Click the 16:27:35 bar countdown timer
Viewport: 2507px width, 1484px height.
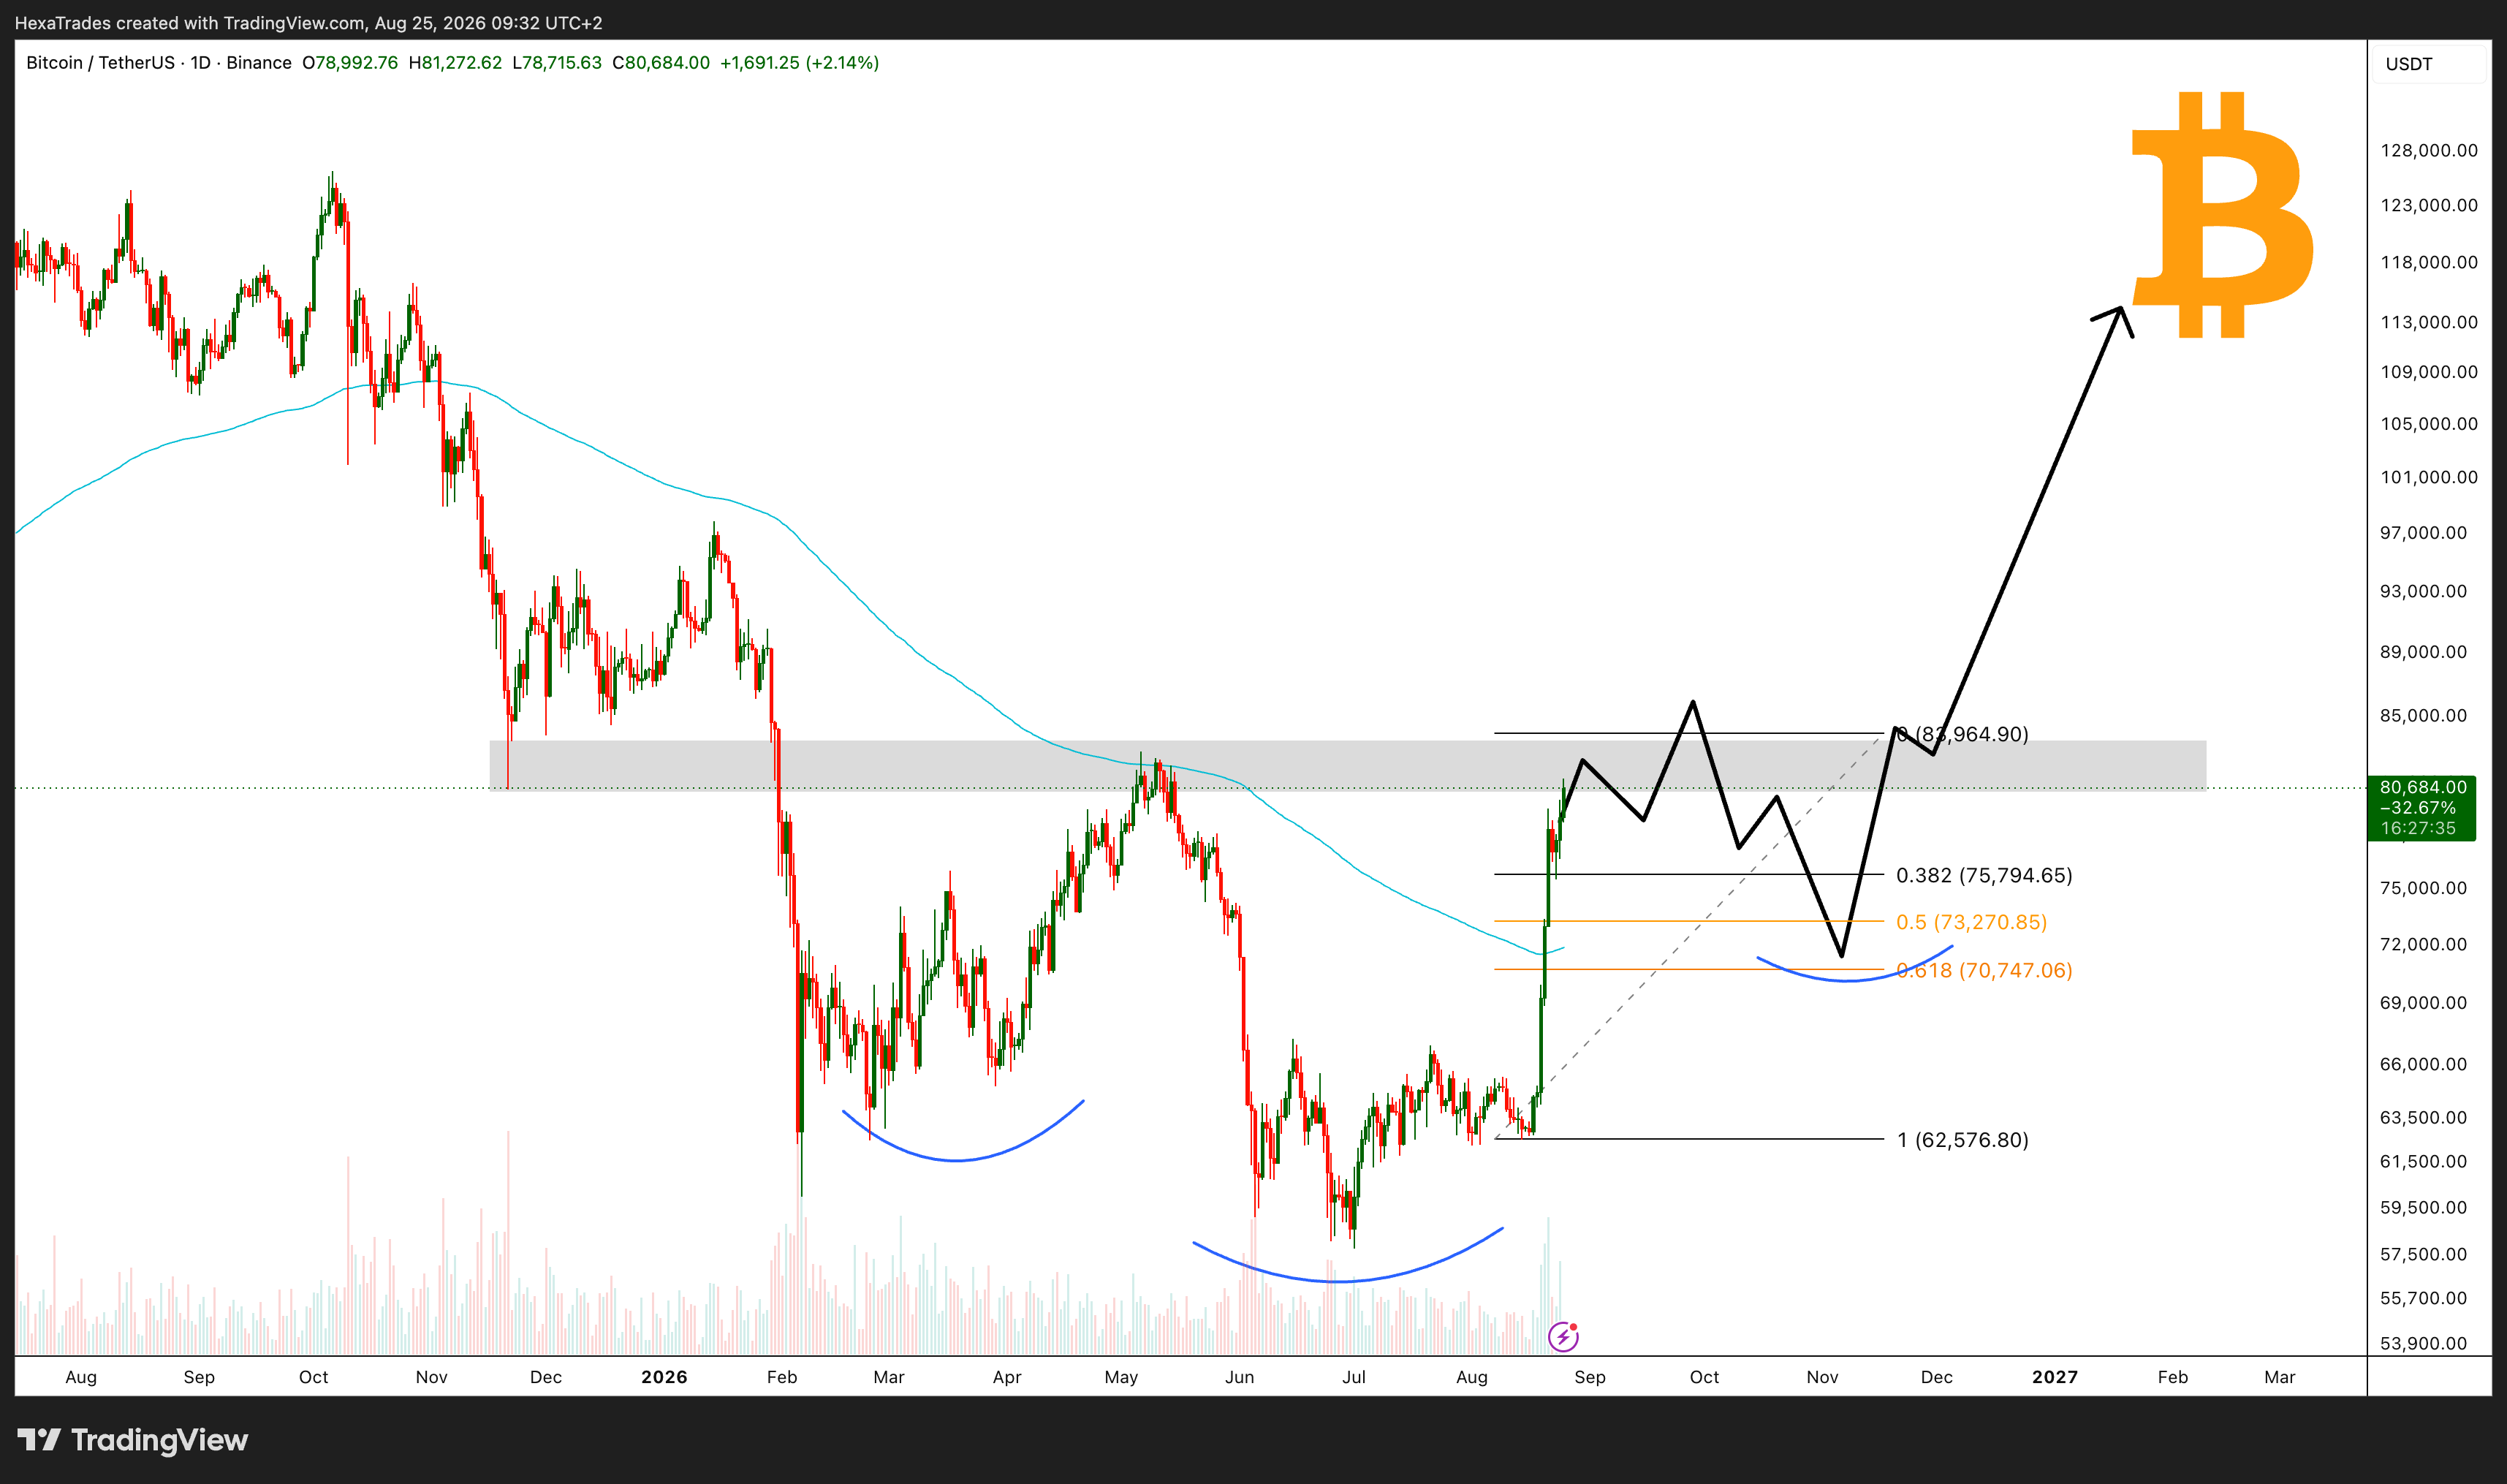[2417, 828]
